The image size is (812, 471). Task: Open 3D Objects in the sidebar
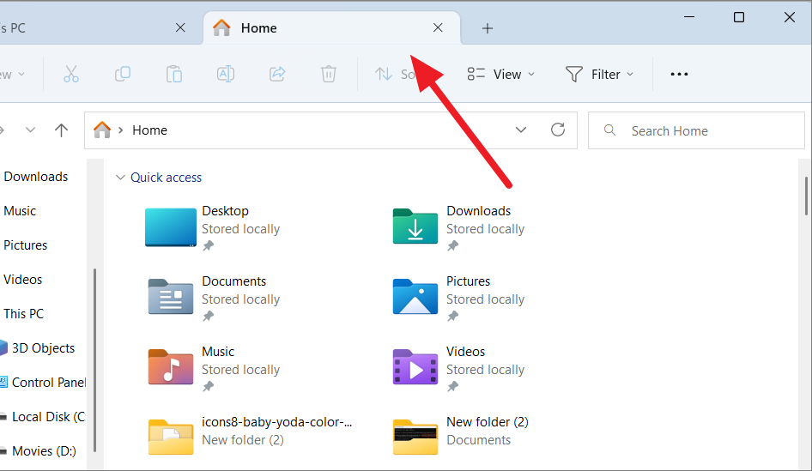pos(43,347)
